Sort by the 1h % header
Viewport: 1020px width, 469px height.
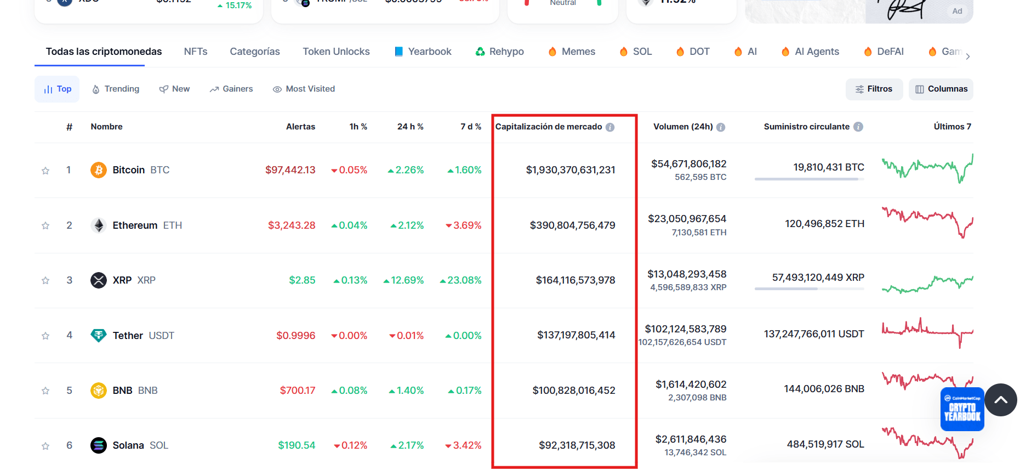pyautogui.click(x=358, y=127)
